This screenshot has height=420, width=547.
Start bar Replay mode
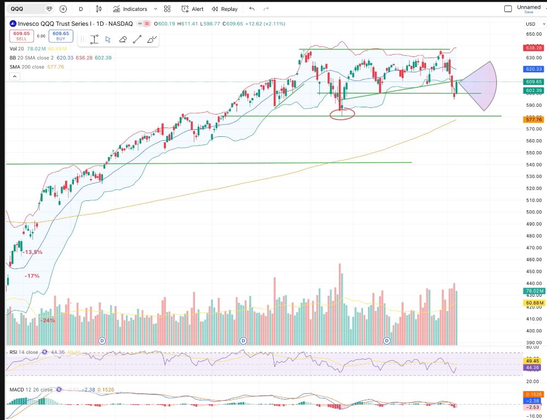tap(224, 9)
